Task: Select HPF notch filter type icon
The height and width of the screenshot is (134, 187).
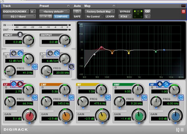Action: (14, 53)
